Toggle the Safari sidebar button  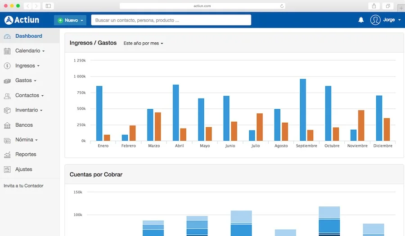(48, 6)
